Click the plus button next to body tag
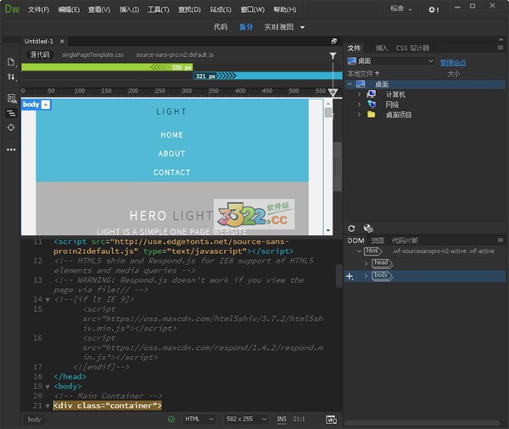The image size is (509, 429). pos(46,104)
